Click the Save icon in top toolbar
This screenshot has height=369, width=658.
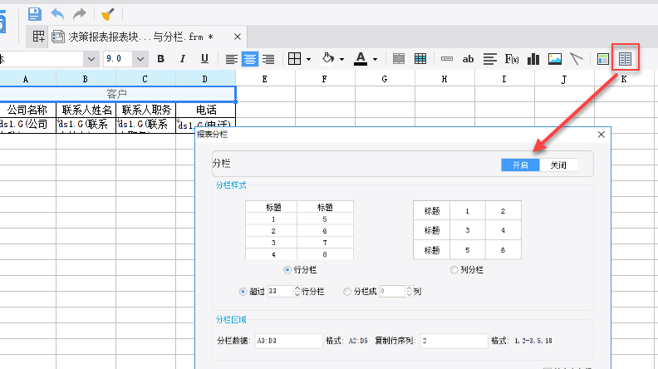point(34,14)
